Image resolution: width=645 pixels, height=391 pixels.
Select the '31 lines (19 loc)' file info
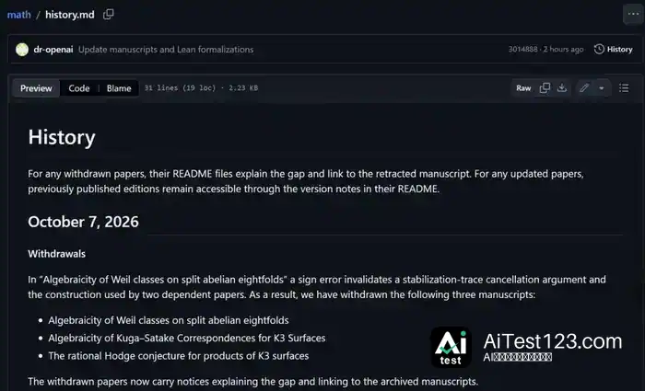pos(180,88)
